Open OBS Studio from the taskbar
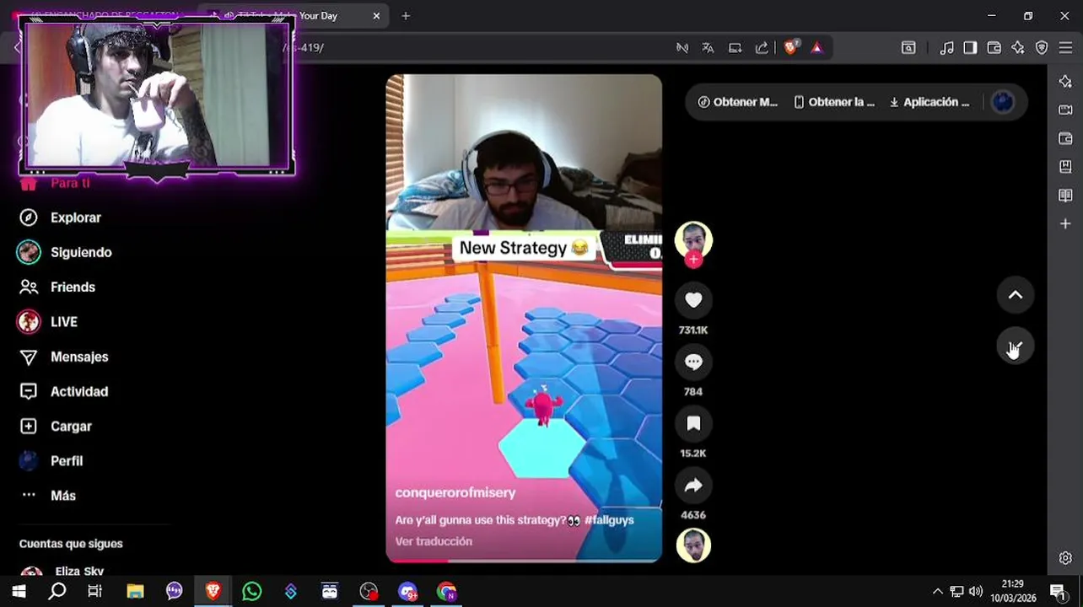The image size is (1083, 607). coord(369,591)
